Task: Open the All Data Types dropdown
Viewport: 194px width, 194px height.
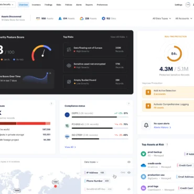Action: pyautogui.click(x=161, y=18)
